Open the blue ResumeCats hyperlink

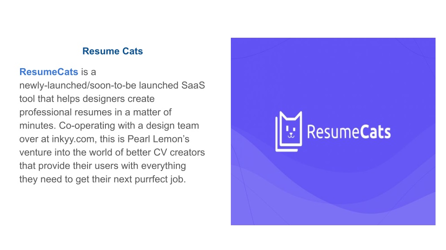49,72
